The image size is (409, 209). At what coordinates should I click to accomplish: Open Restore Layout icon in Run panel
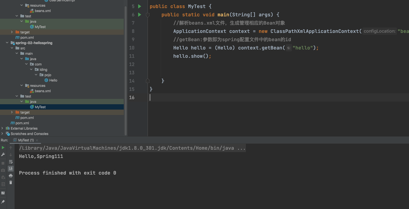point(3,193)
